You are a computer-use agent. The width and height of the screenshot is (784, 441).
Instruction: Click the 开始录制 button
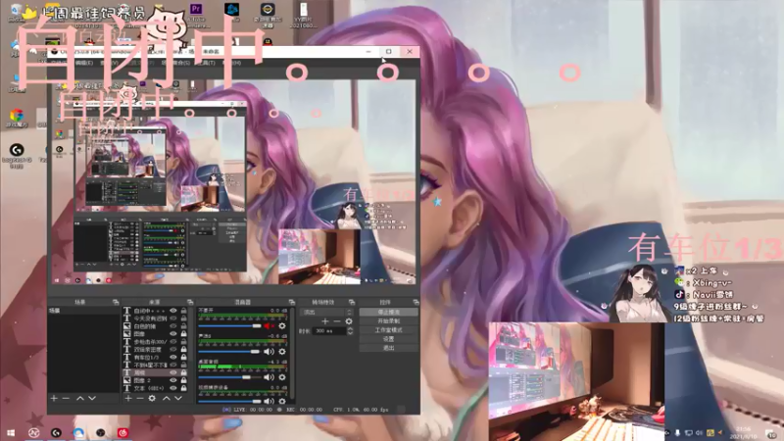pyautogui.click(x=388, y=321)
